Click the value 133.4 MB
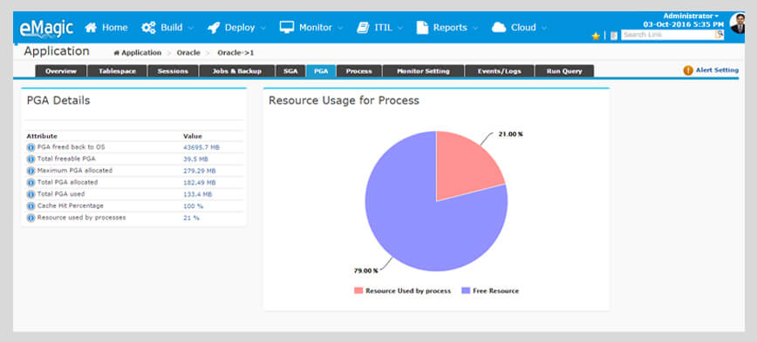The width and height of the screenshot is (757, 342). pyautogui.click(x=197, y=194)
